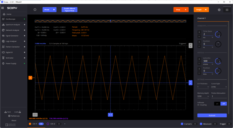The width and height of the screenshot is (233, 128).
Task: Click the Power Supply icon
Action: [x=3, y=63]
